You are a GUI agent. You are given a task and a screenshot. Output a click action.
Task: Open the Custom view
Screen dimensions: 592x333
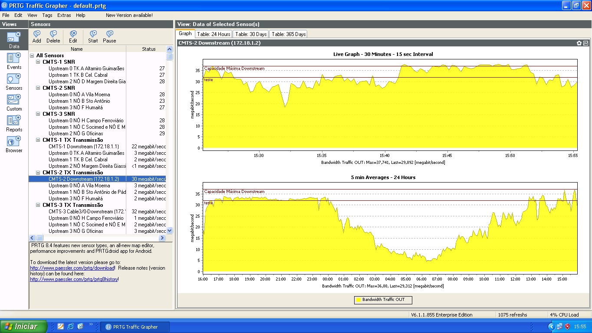14,102
